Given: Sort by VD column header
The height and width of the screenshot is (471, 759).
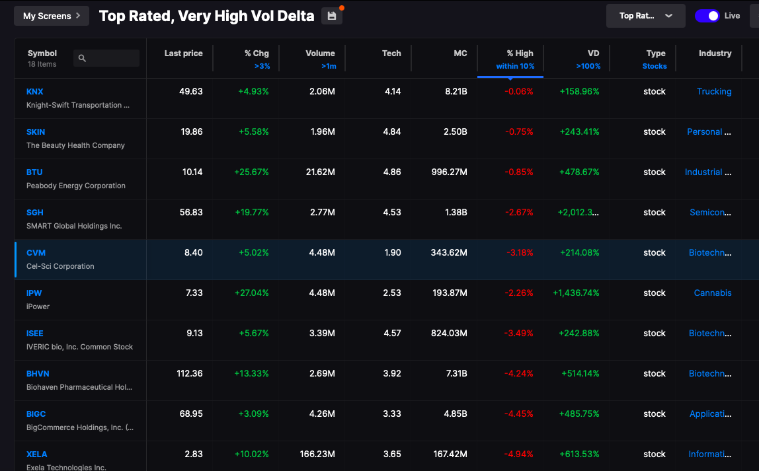Looking at the screenshot, I should (x=594, y=54).
